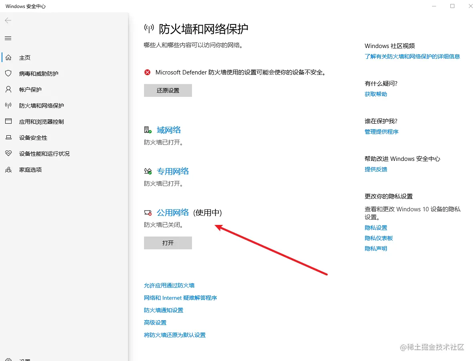Viewport: 474px width, 361px height.
Task: Click the Windows 社区视频 heading
Action: [390, 46]
